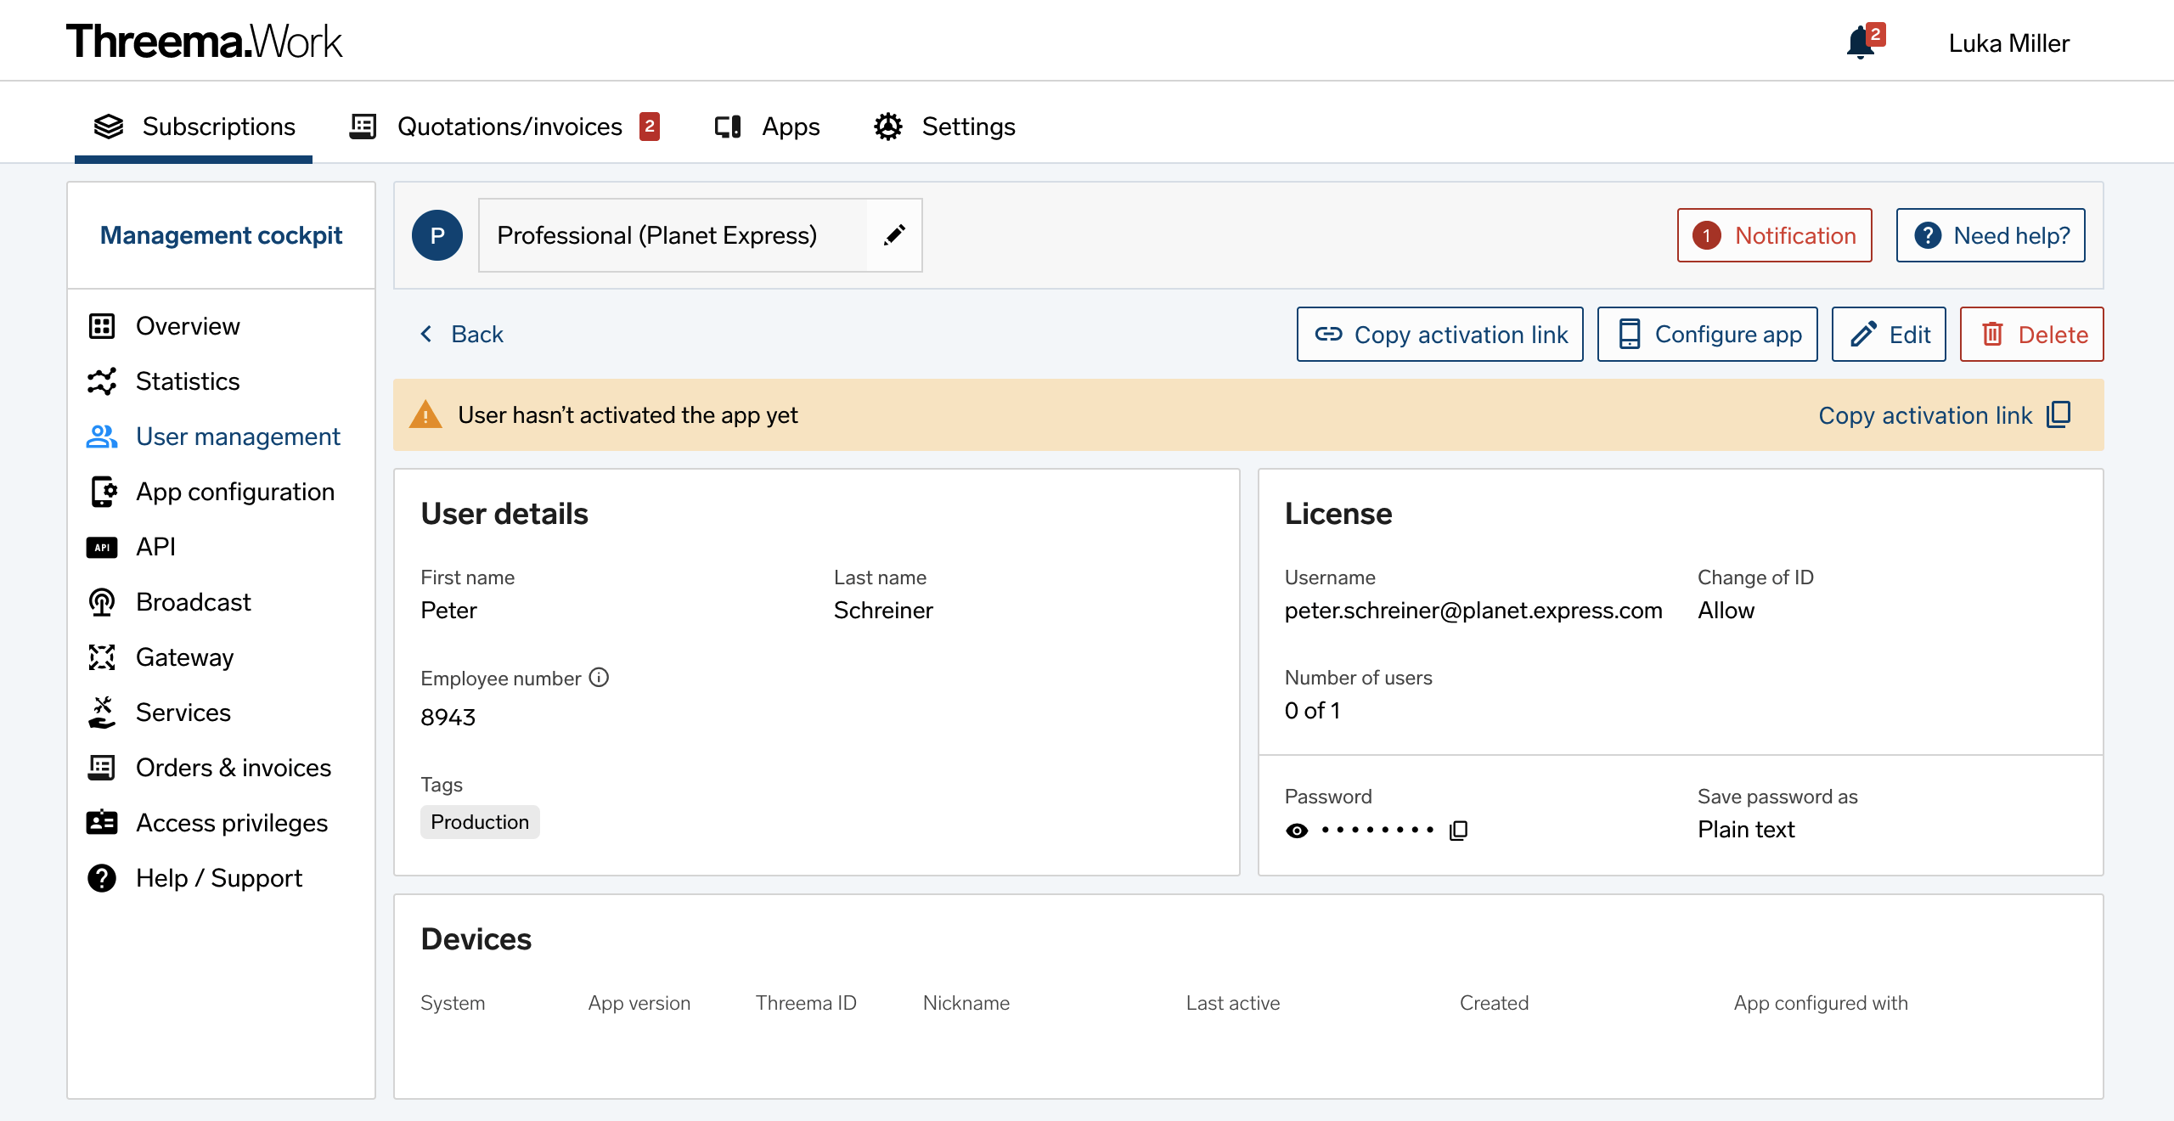Click the Threema.Work logo

(x=204, y=41)
